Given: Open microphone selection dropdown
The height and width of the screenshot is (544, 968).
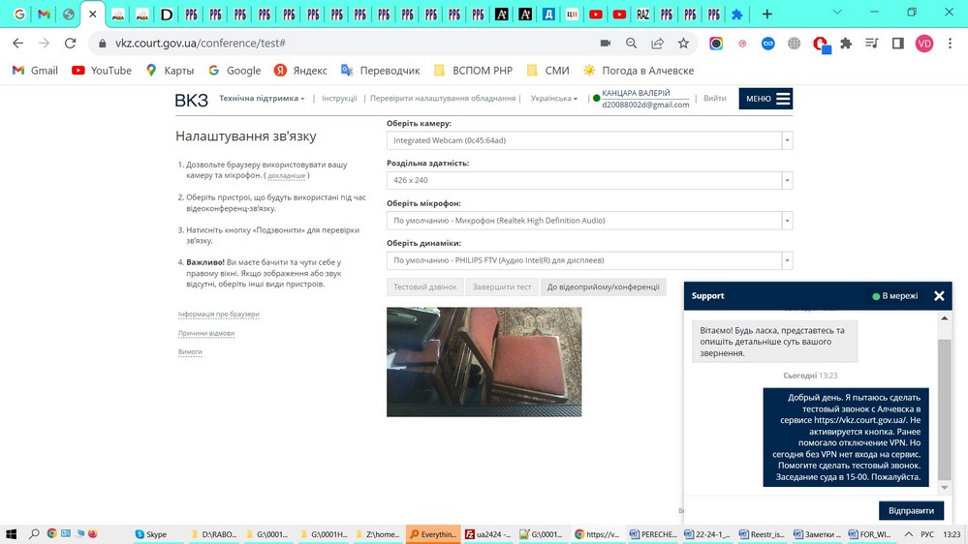Looking at the screenshot, I should (x=589, y=220).
